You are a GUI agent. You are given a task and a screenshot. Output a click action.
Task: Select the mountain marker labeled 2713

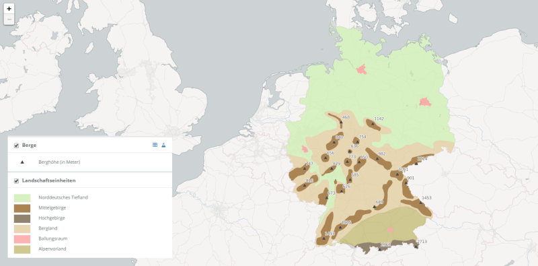416,246
